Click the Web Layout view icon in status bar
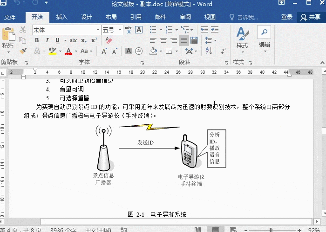Image resolution: width=326 pixels, height=232 pixels. 233,230
